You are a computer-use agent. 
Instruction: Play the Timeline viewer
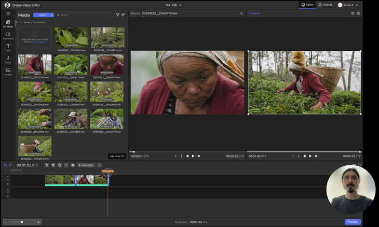[310, 156]
